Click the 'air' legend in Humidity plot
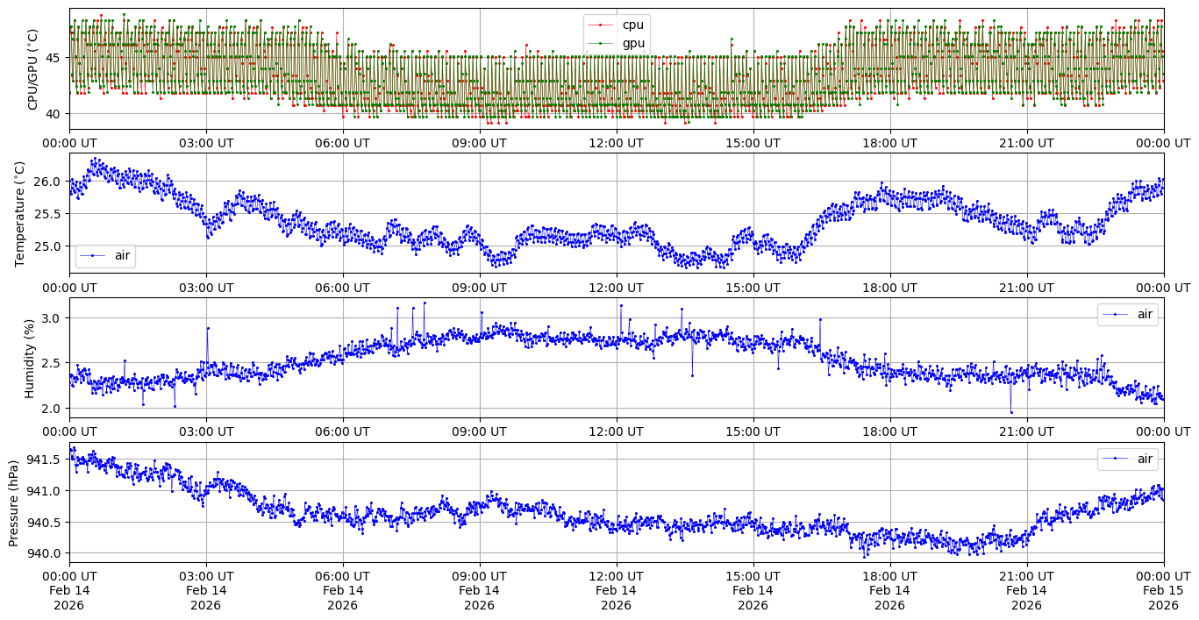The height and width of the screenshot is (620, 1199). click(1127, 314)
